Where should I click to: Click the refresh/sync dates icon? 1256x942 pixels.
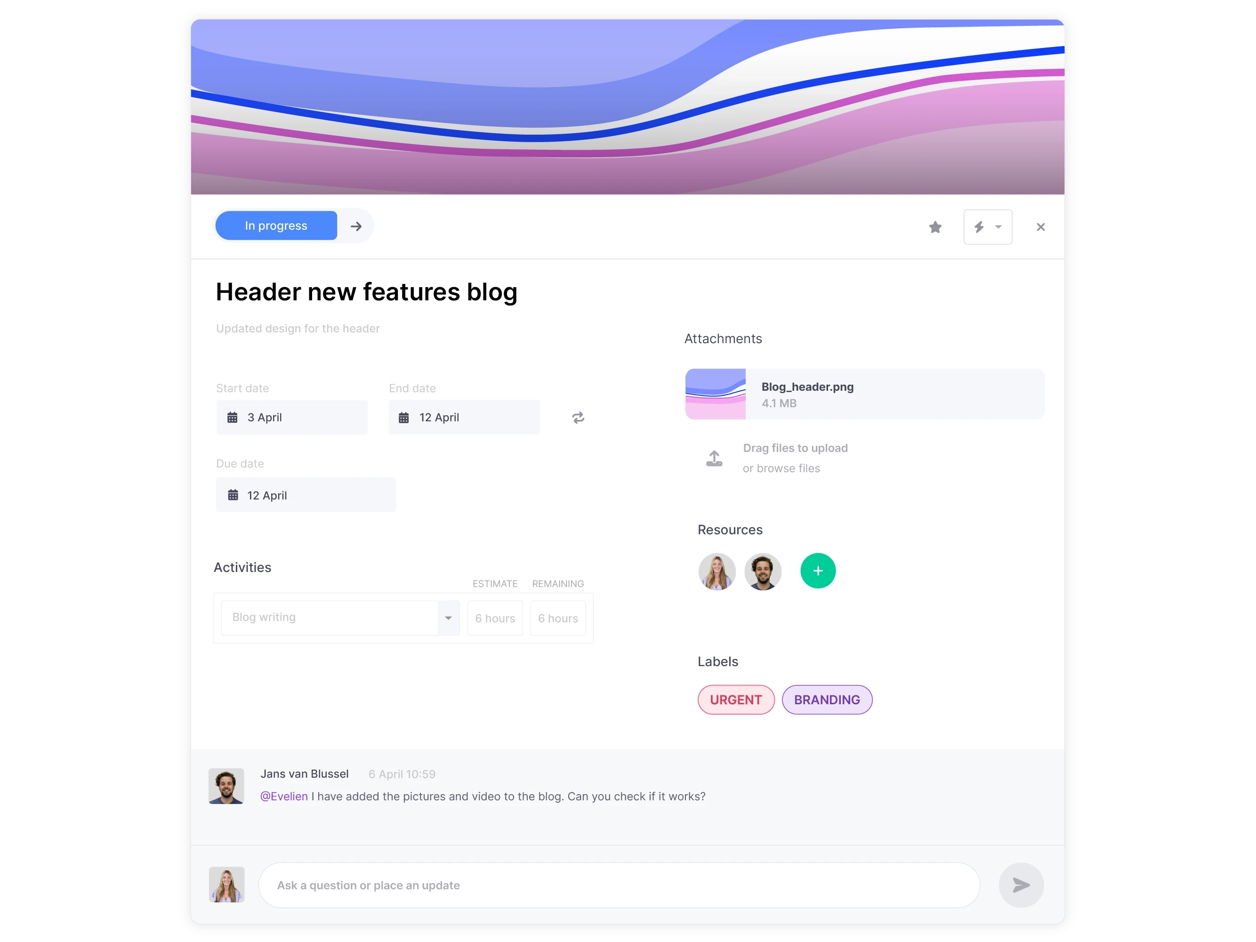pos(578,418)
